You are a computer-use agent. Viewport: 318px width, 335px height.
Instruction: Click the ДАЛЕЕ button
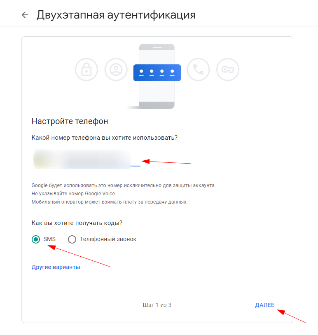264,305
